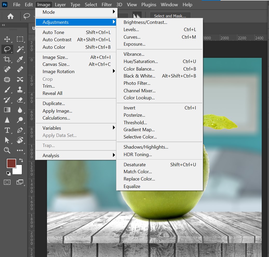Expand the Mode submenu
The image size is (269, 257).
(76, 12)
